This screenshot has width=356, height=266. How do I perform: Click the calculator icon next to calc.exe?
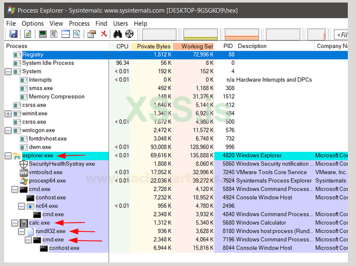click(24, 223)
